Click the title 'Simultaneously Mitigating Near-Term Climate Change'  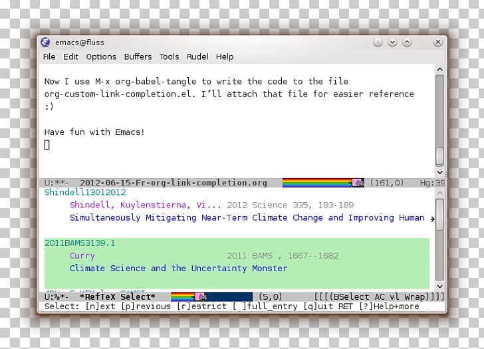[196, 218]
